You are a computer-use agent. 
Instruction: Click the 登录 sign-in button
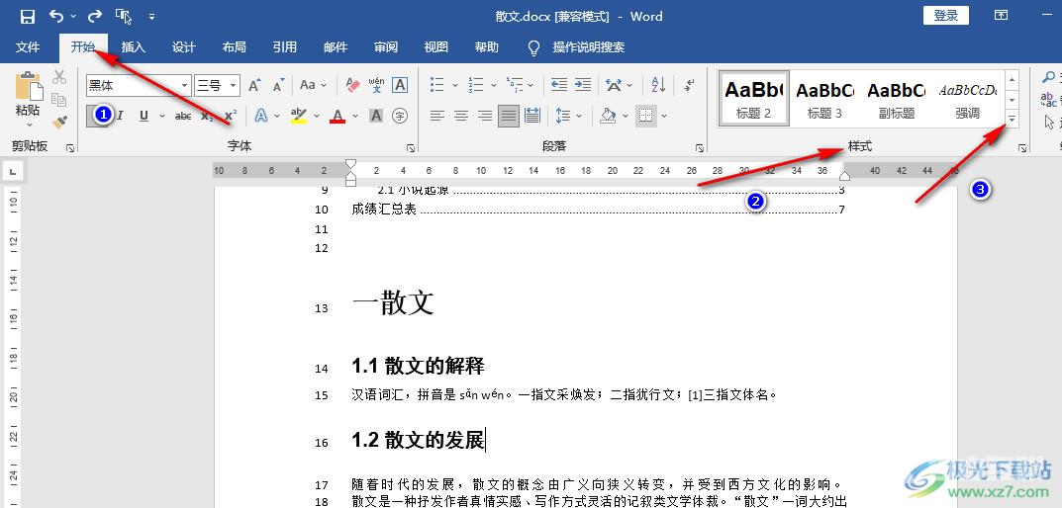coord(946,16)
